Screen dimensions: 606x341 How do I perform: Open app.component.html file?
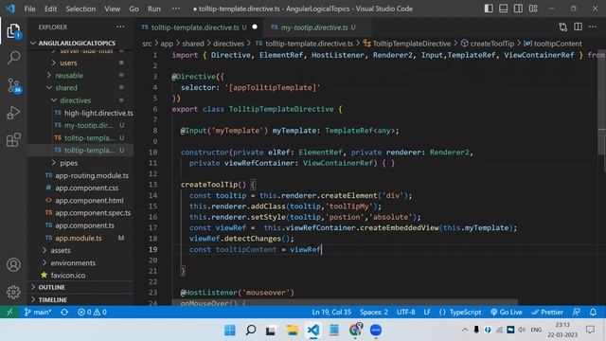[x=89, y=200]
